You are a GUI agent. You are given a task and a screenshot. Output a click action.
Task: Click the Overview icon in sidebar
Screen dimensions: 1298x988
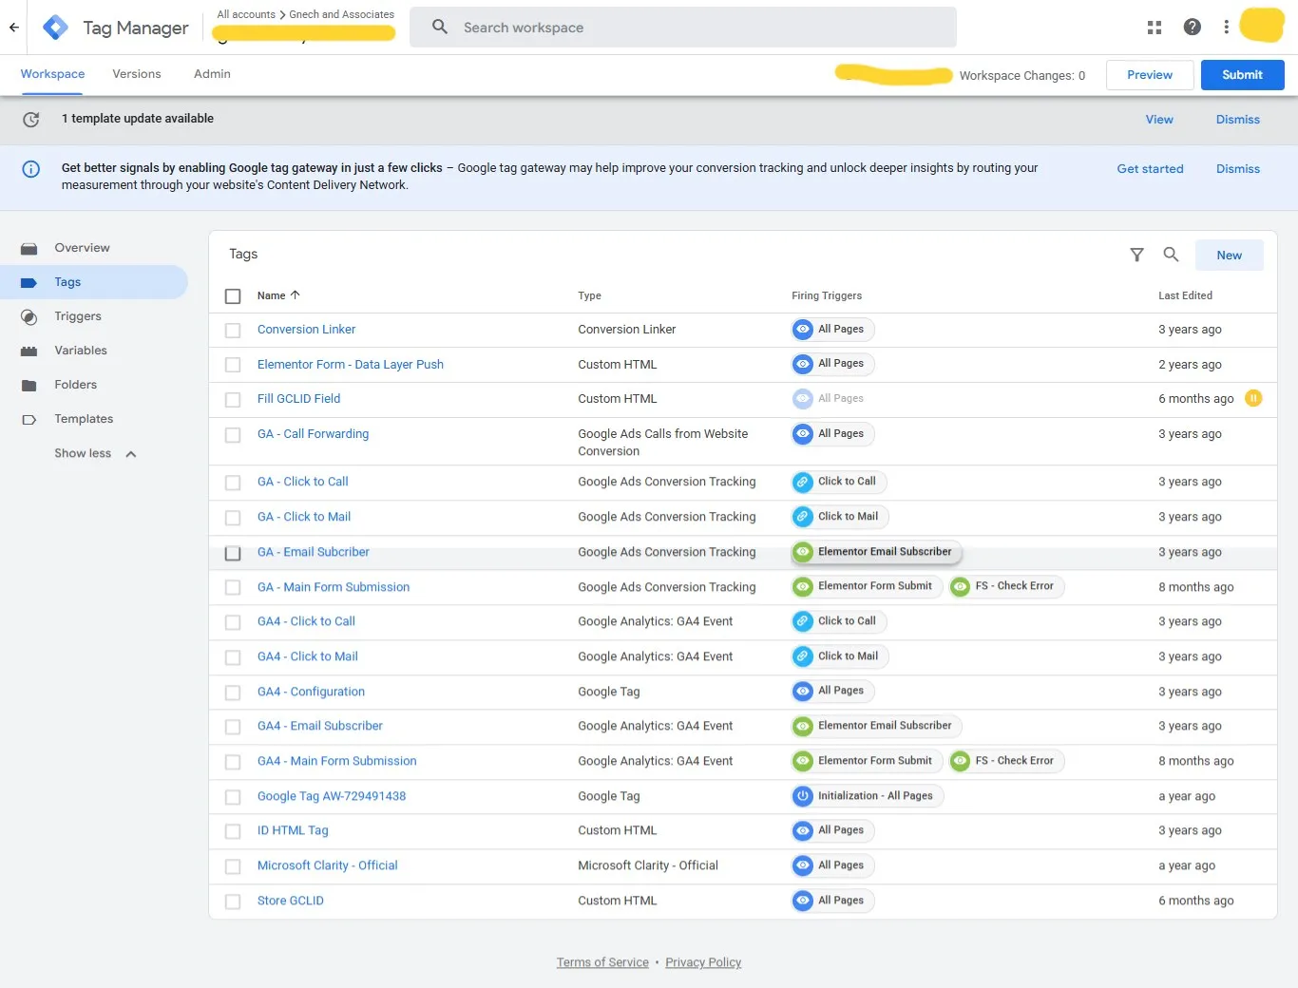(x=29, y=249)
